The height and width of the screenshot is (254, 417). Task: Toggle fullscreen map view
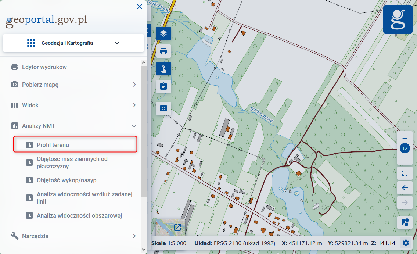(405, 173)
